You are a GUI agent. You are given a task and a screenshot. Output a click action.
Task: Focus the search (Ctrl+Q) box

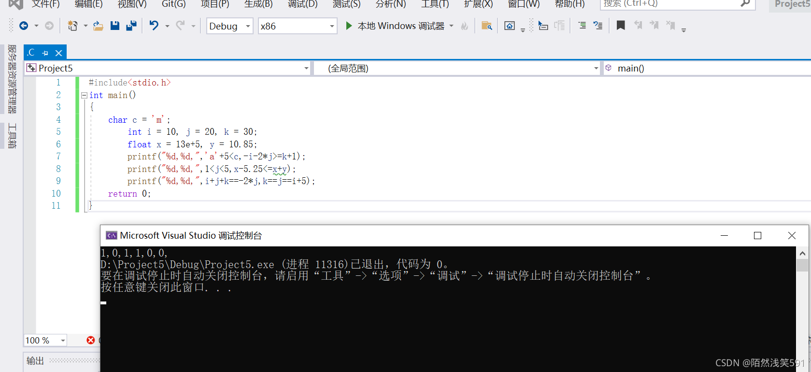(x=677, y=4)
